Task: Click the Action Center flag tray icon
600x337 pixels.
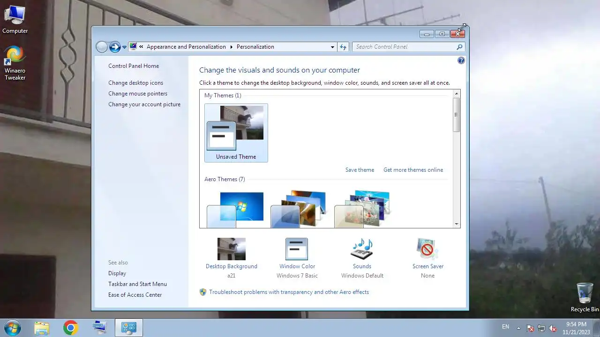Action: pos(530,328)
